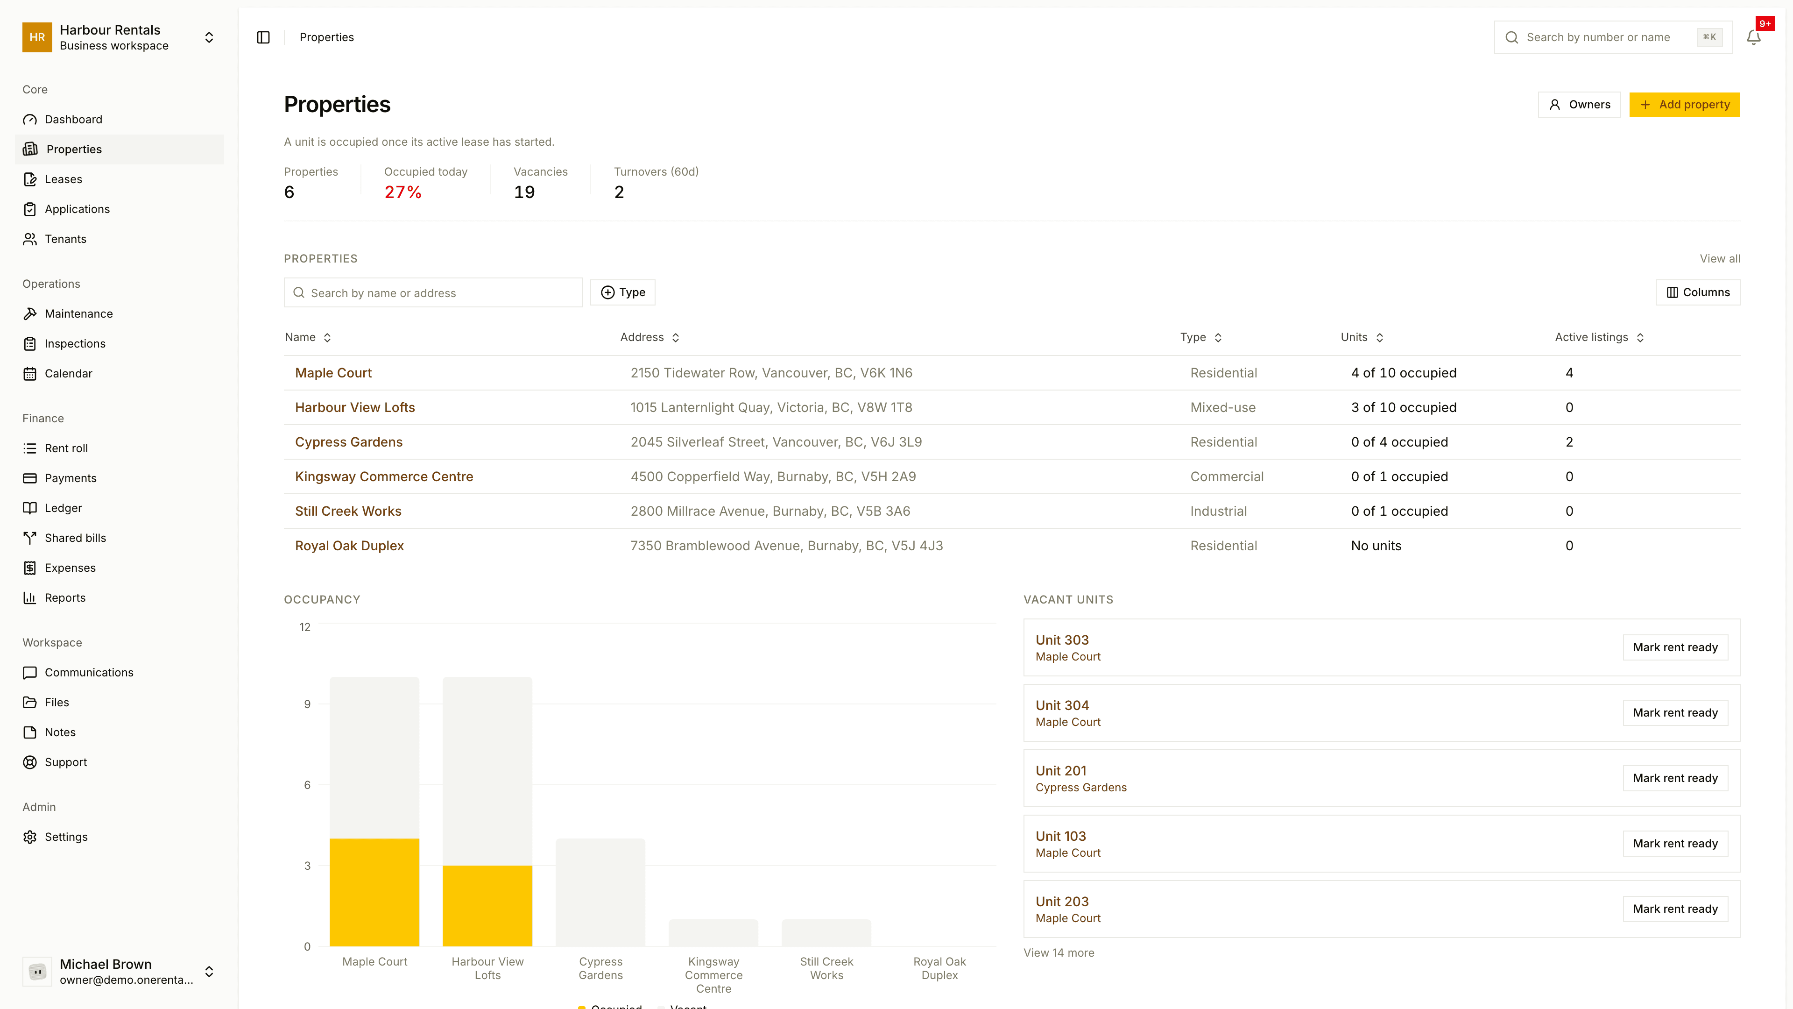The height and width of the screenshot is (1009, 1793).
Task: Open Settings under Admin
Action: click(119, 836)
